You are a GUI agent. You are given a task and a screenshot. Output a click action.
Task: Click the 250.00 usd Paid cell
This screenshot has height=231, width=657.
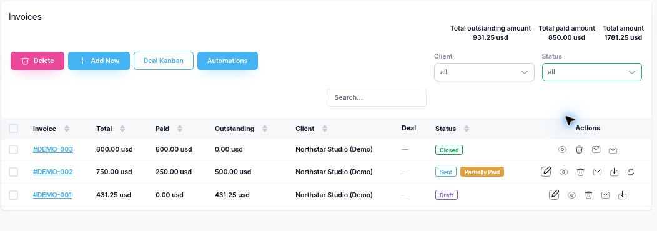click(174, 172)
